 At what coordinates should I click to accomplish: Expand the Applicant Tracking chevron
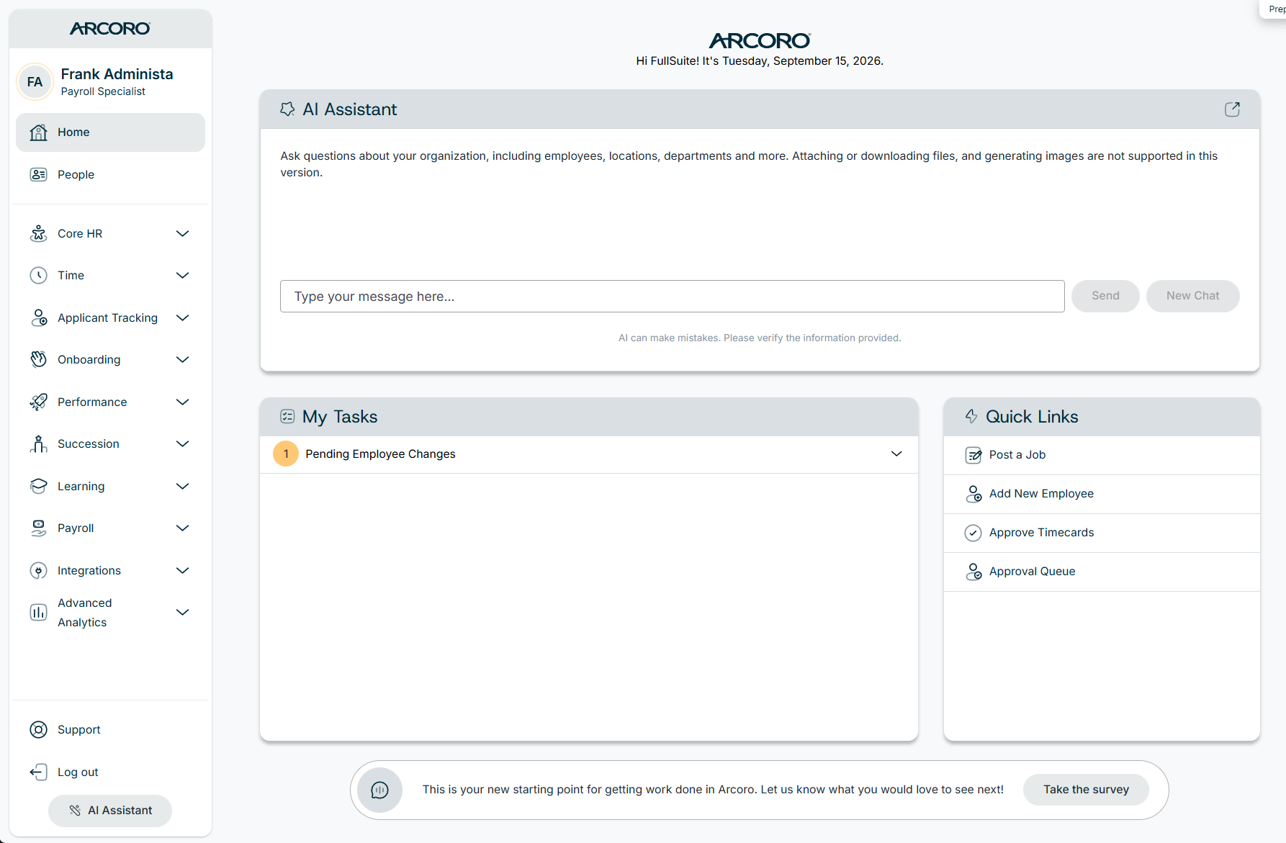click(183, 318)
